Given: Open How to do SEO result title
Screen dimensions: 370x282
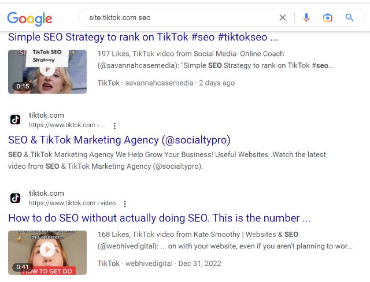Looking at the screenshot, I should click(160, 218).
